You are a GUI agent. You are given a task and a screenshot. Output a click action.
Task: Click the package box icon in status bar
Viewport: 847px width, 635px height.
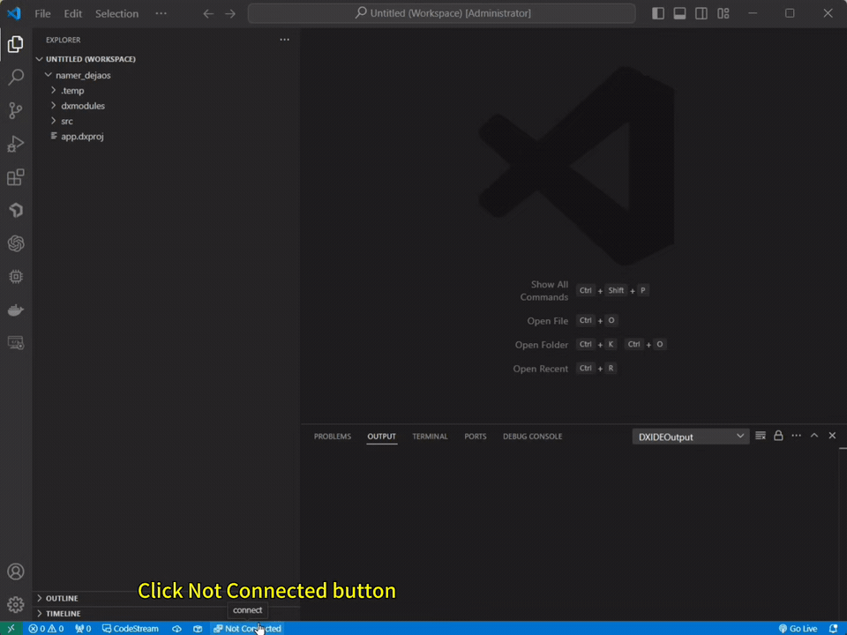pos(198,629)
